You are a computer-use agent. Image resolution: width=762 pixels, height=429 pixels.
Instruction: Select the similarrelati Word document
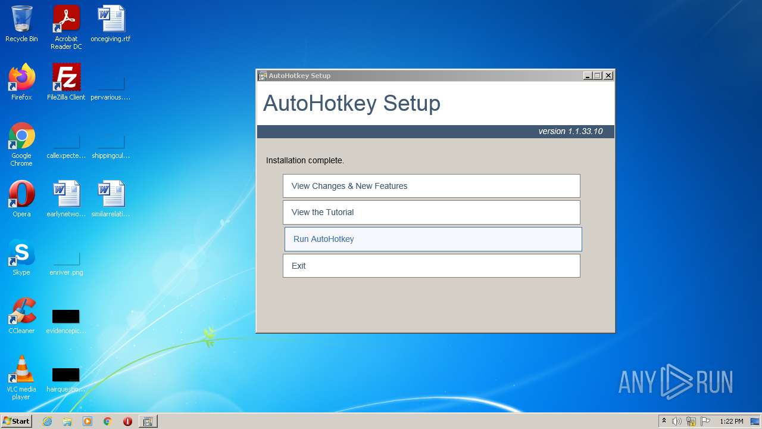coord(111,199)
